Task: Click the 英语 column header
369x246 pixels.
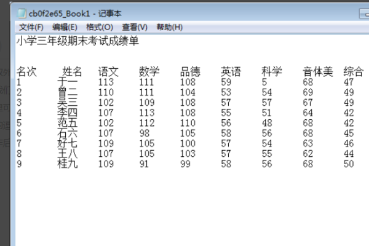Action: pos(231,71)
